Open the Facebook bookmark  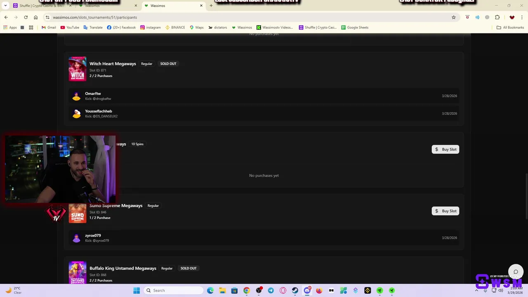coord(121,28)
